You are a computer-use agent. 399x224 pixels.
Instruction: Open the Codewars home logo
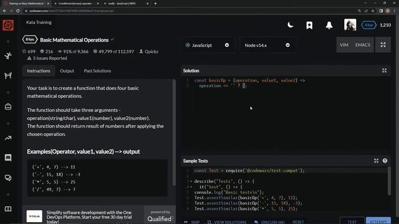click(x=8, y=25)
